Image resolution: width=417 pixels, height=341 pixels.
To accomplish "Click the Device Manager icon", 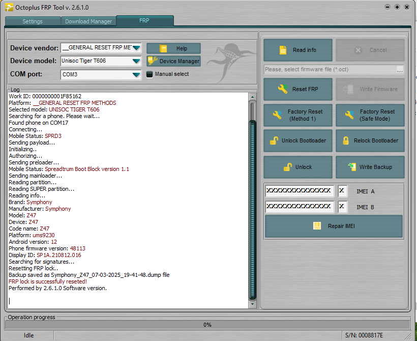I will coord(153,61).
